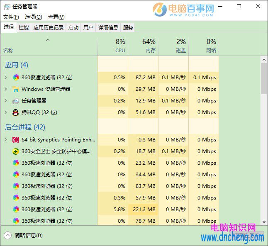Open the 查看(V) menu
This screenshot has width=268, height=246.
(x=56, y=17)
